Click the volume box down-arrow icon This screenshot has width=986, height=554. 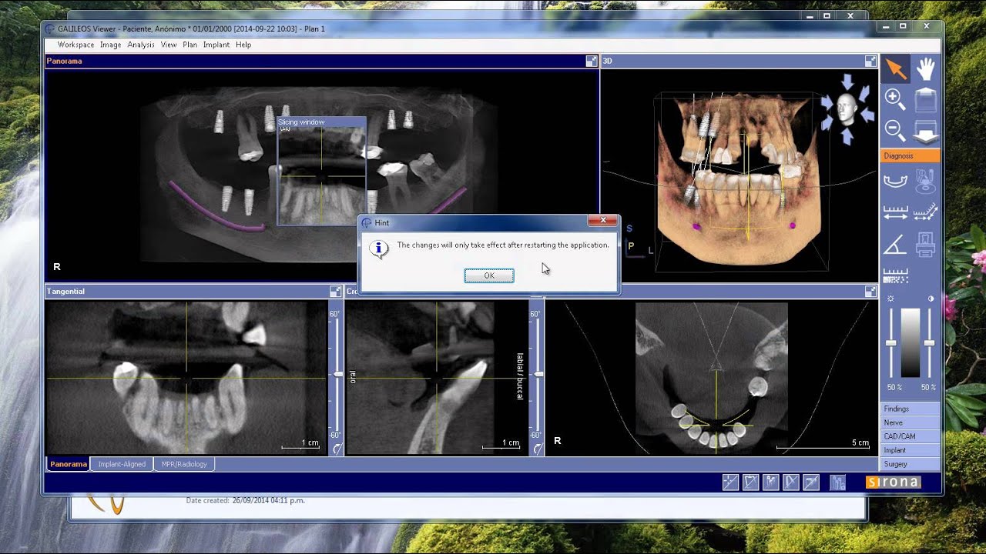925,132
